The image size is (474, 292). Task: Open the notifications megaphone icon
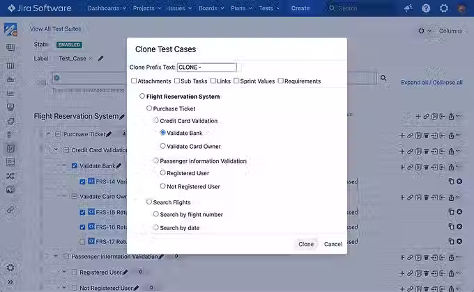(x=408, y=8)
